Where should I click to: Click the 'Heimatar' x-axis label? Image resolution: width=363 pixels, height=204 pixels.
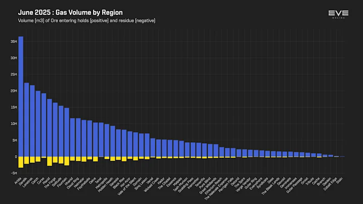(x=79, y=183)
